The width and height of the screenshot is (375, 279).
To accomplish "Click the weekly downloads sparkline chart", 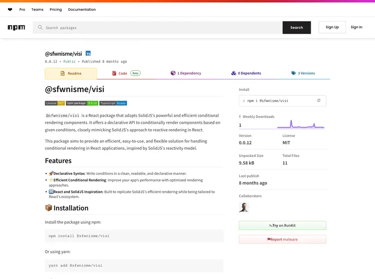I will (301, 124).
